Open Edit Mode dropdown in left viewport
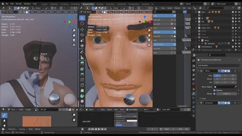242x136 pixels. [x=10, y=12]
